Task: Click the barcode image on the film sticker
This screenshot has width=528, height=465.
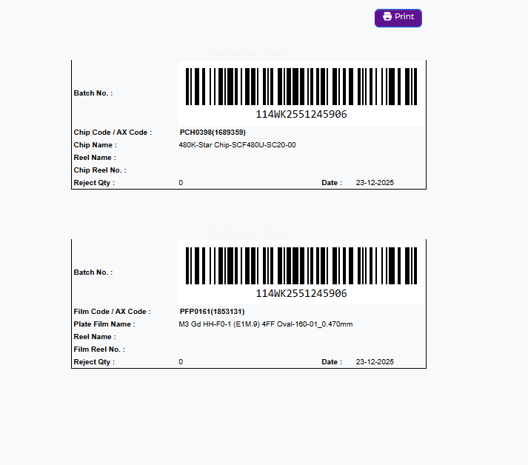Action: tap(301, 267)
